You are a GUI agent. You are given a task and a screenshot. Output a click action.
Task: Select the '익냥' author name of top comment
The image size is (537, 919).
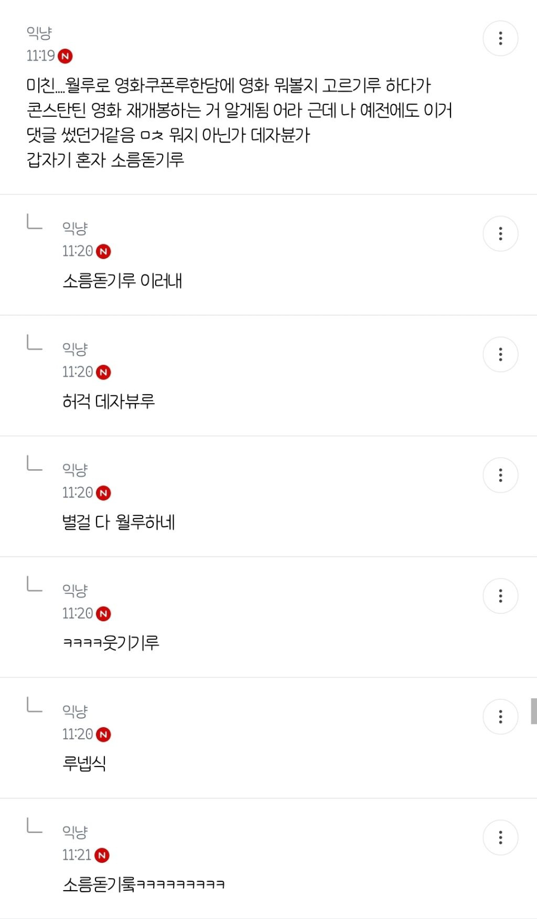(39, 33)
